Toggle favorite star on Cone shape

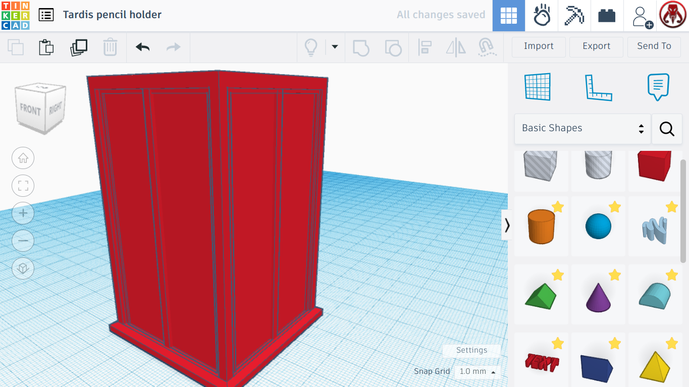[615, 275]
